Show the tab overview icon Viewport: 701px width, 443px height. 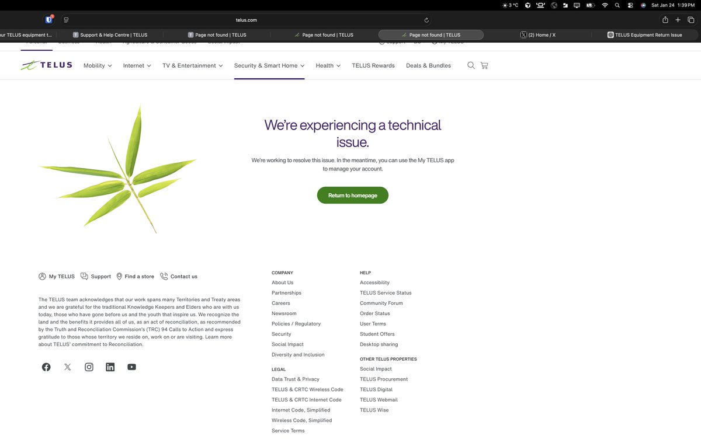point(691,20)
